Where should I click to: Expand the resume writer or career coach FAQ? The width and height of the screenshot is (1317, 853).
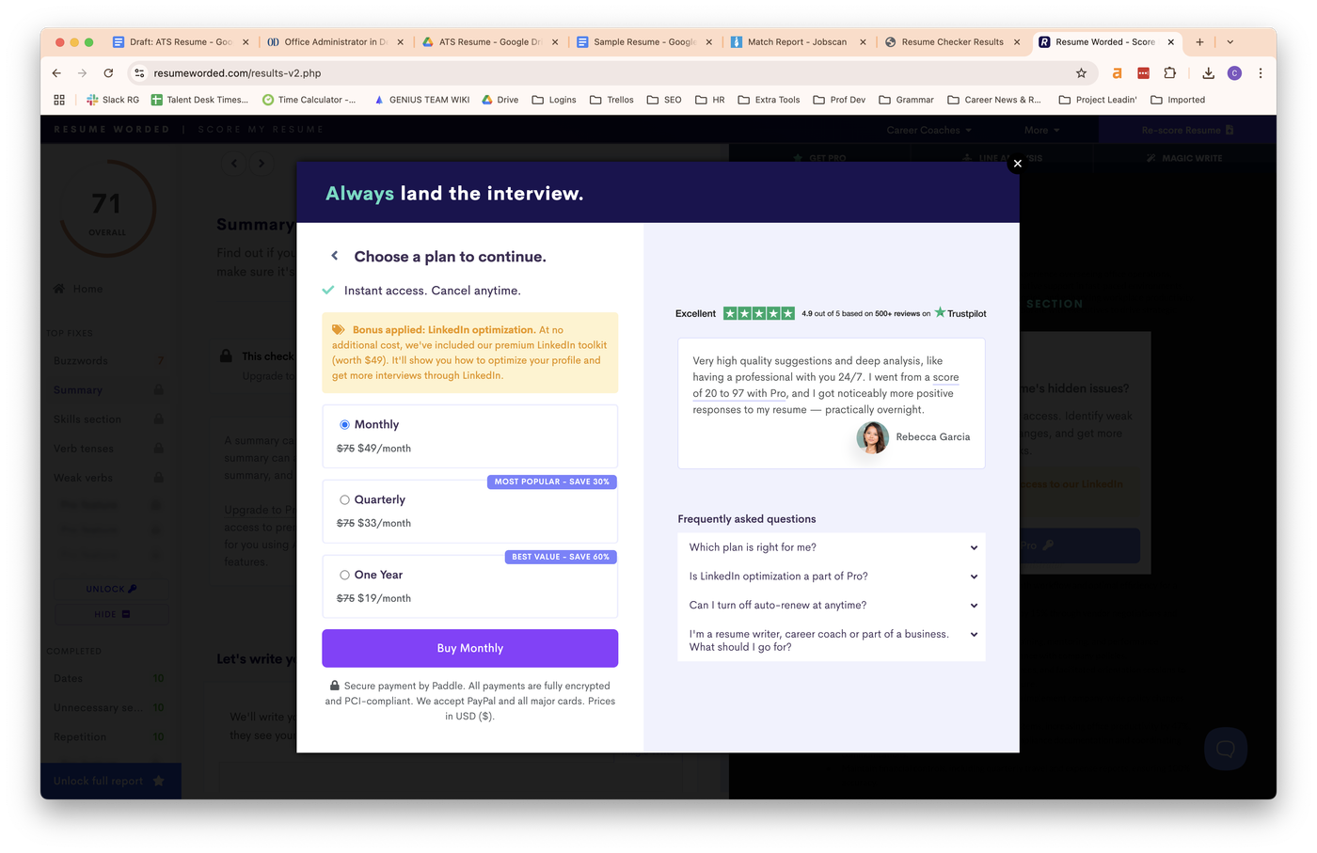pos(832,640)
